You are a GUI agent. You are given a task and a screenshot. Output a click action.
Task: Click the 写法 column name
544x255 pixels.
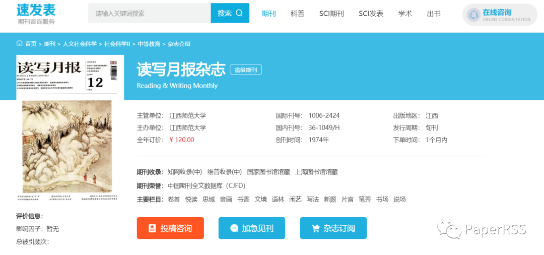[313, 200]
